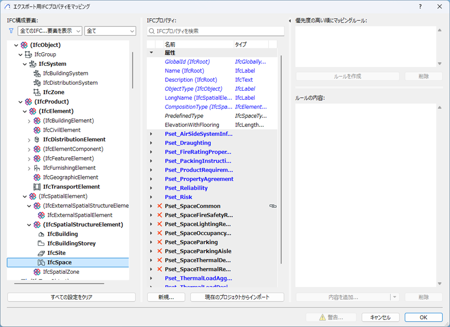This screenshot has width=450, height=327.
Task: Toggle red X for Pset_SpaceParkingAisle
Action: tap(159, 251)
